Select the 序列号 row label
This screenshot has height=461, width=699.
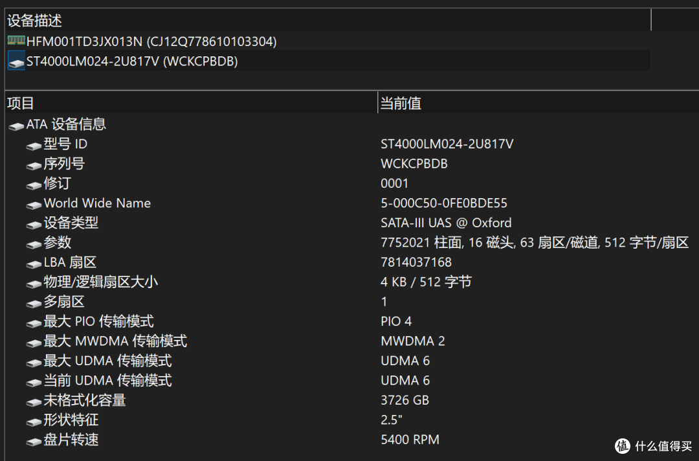[63, 164]
